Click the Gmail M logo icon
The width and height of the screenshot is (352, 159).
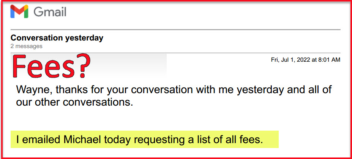click(19, 12)
